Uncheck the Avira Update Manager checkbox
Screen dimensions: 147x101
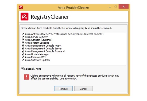[x=23, y=54]
